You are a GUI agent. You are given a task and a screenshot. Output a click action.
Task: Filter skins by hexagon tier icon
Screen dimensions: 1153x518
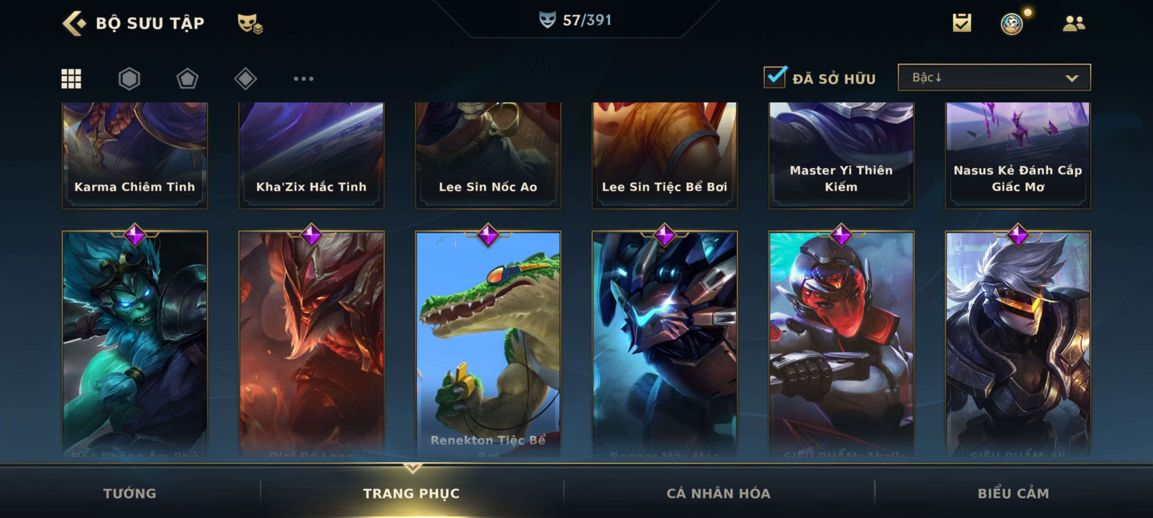(129, 79)
